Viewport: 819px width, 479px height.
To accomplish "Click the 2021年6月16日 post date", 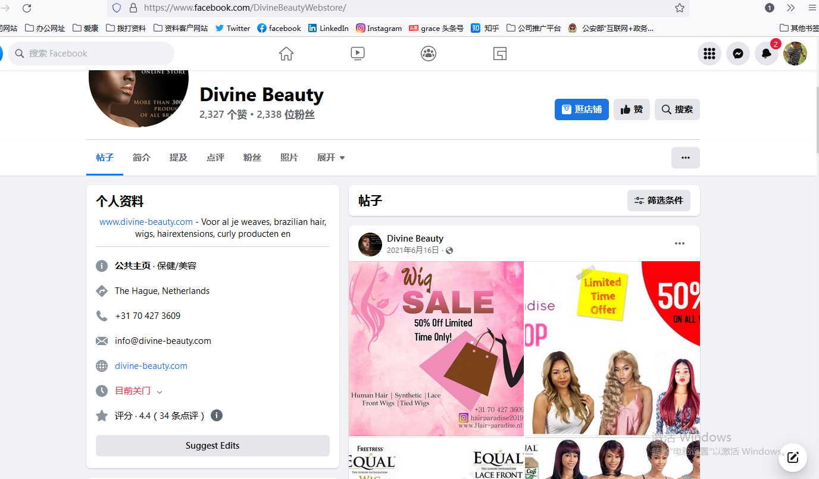I will (413, 251).
